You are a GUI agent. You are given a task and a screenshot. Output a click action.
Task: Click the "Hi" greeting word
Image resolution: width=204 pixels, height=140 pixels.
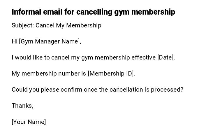click(x=15, y=41)
